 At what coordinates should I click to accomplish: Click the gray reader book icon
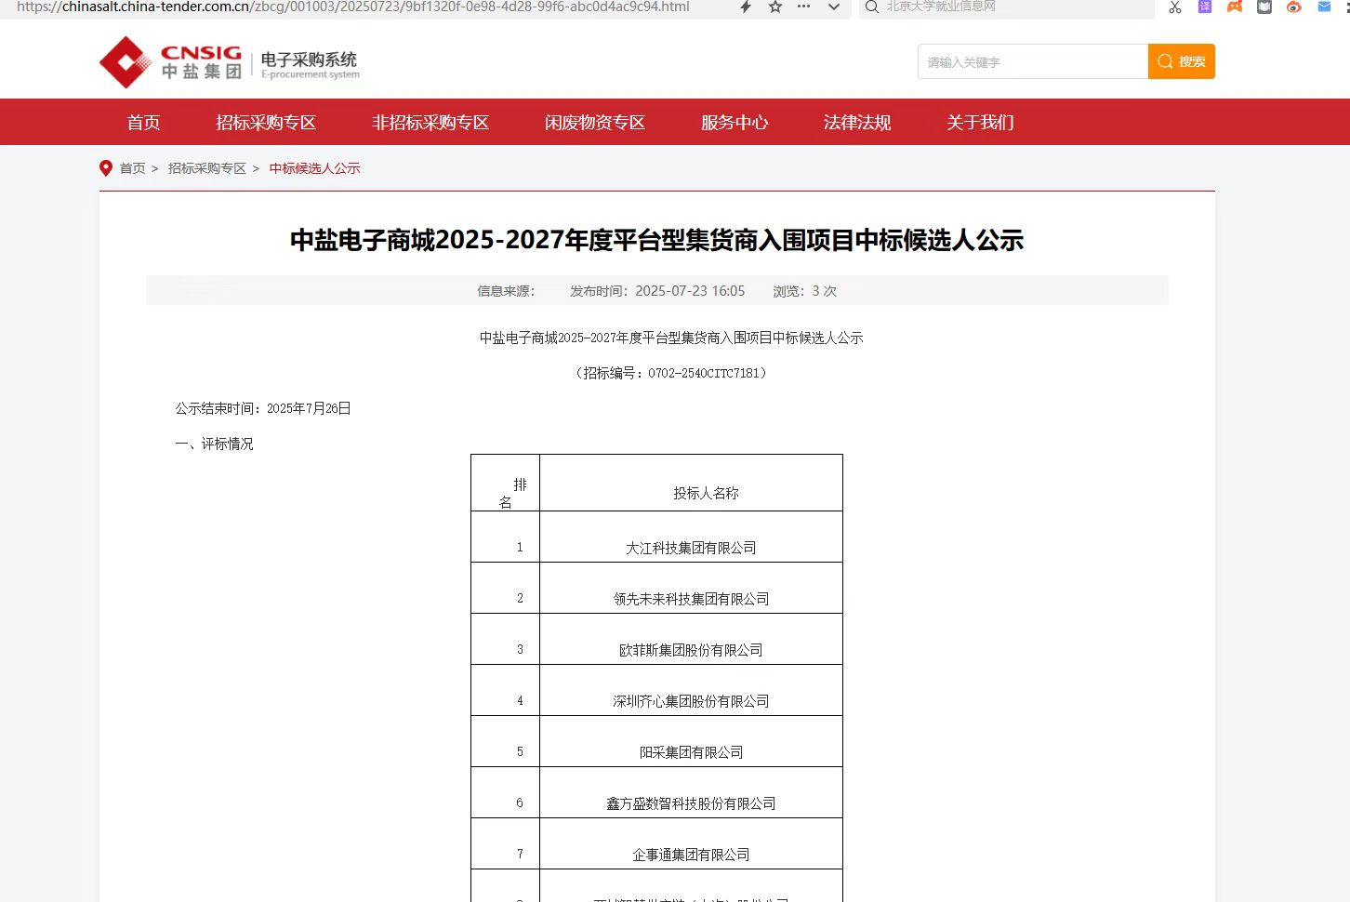1264,7
